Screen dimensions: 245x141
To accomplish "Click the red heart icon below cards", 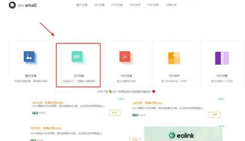I will [x=154, y=92].
